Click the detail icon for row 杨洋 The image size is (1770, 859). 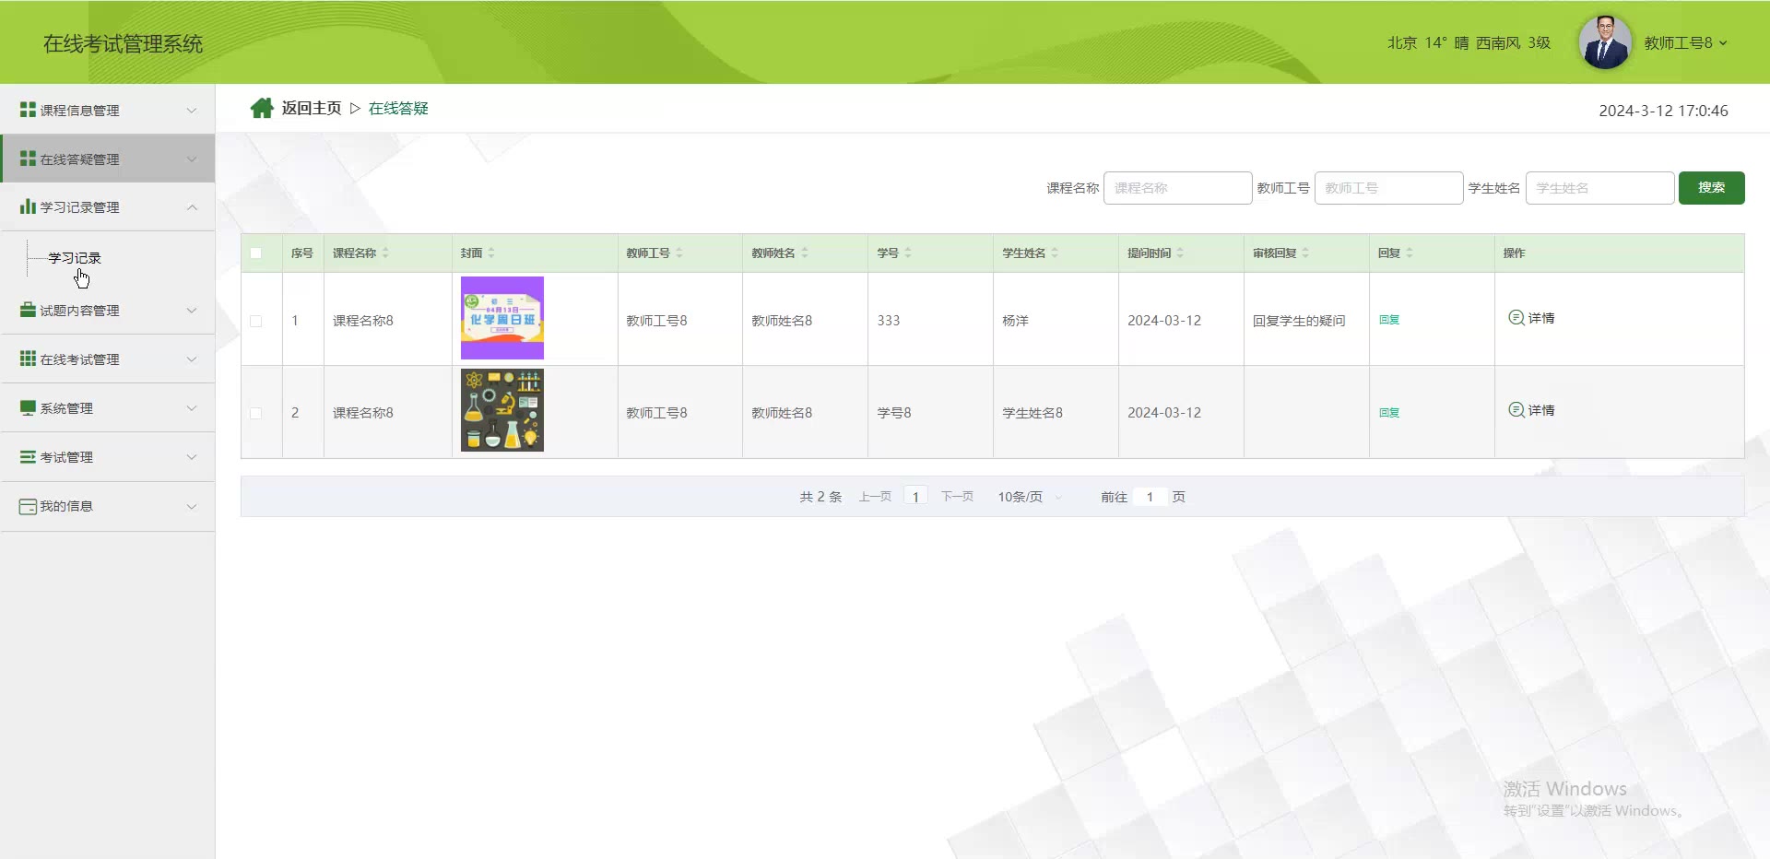point(1516,318)
